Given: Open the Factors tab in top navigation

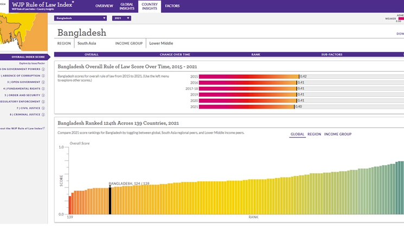Looking at the screenshot, I should (x=172, y=6).
